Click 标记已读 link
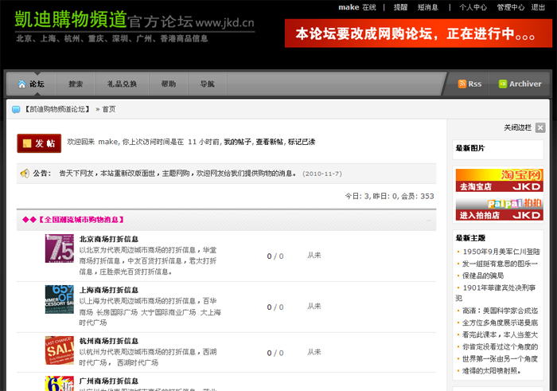557x391 pixels. 302,142
